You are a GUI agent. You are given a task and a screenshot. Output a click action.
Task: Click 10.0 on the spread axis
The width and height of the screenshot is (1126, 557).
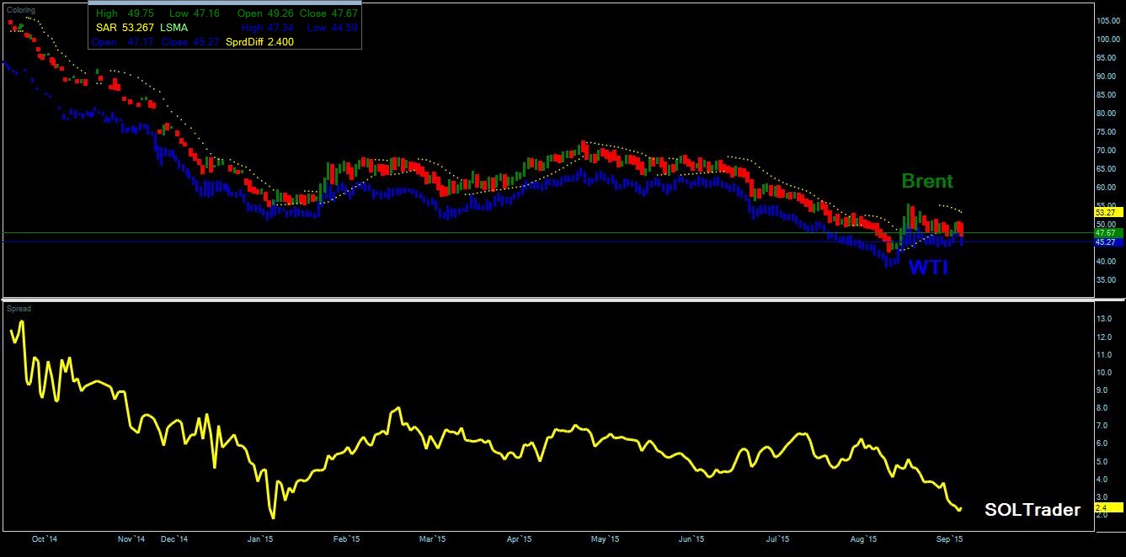point(1105,373)
